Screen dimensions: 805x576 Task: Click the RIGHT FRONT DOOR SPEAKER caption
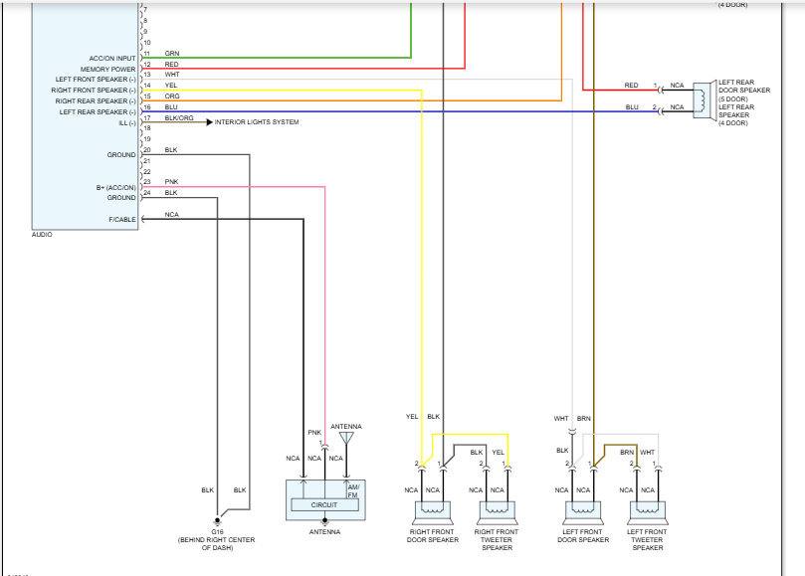pos(432,536)
